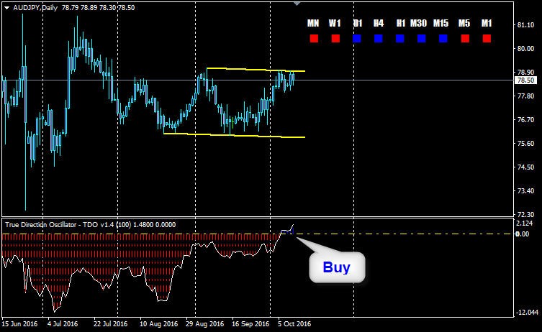Click the W1 timeframe label
The image size is (542, 332).
335,23
